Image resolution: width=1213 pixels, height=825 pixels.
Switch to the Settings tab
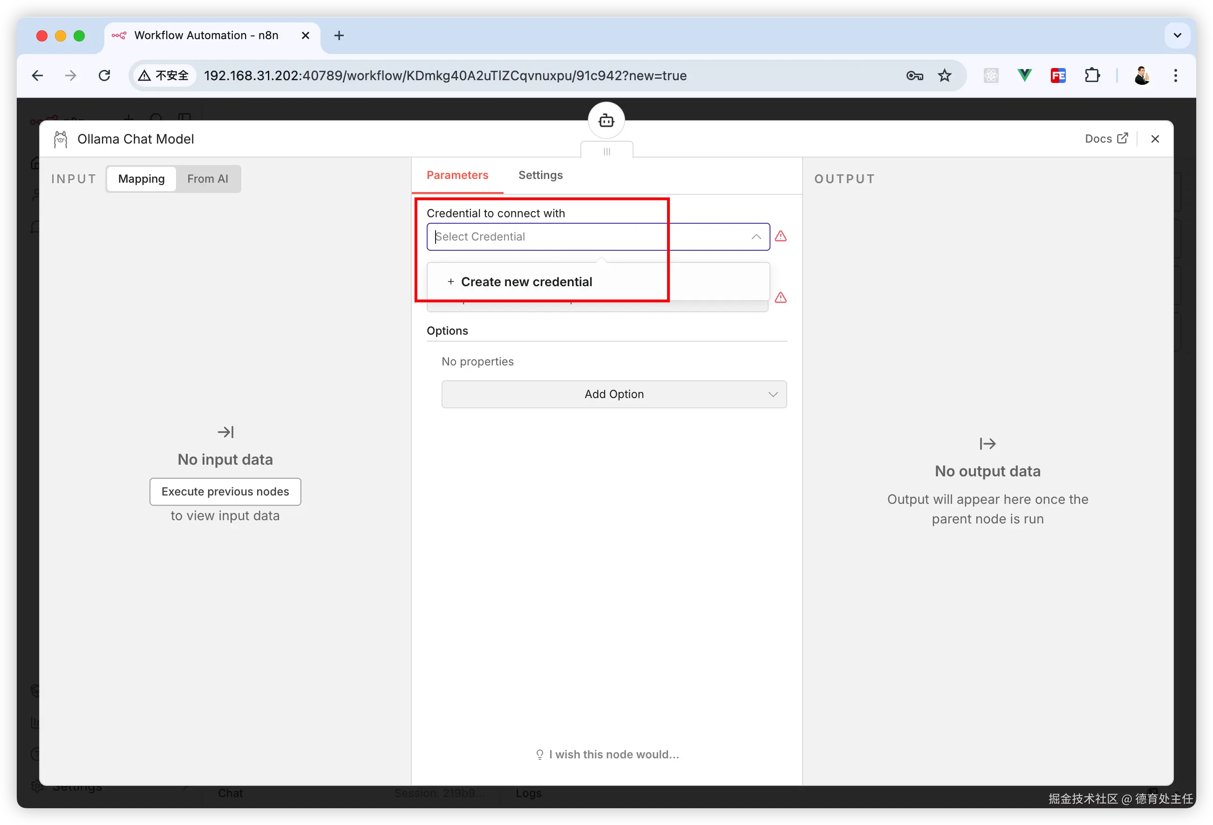pos(540,175)
